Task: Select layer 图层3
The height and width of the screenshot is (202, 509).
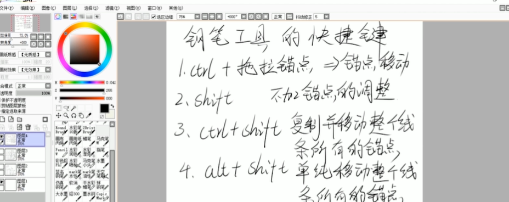Action: (x=22, y=155)
